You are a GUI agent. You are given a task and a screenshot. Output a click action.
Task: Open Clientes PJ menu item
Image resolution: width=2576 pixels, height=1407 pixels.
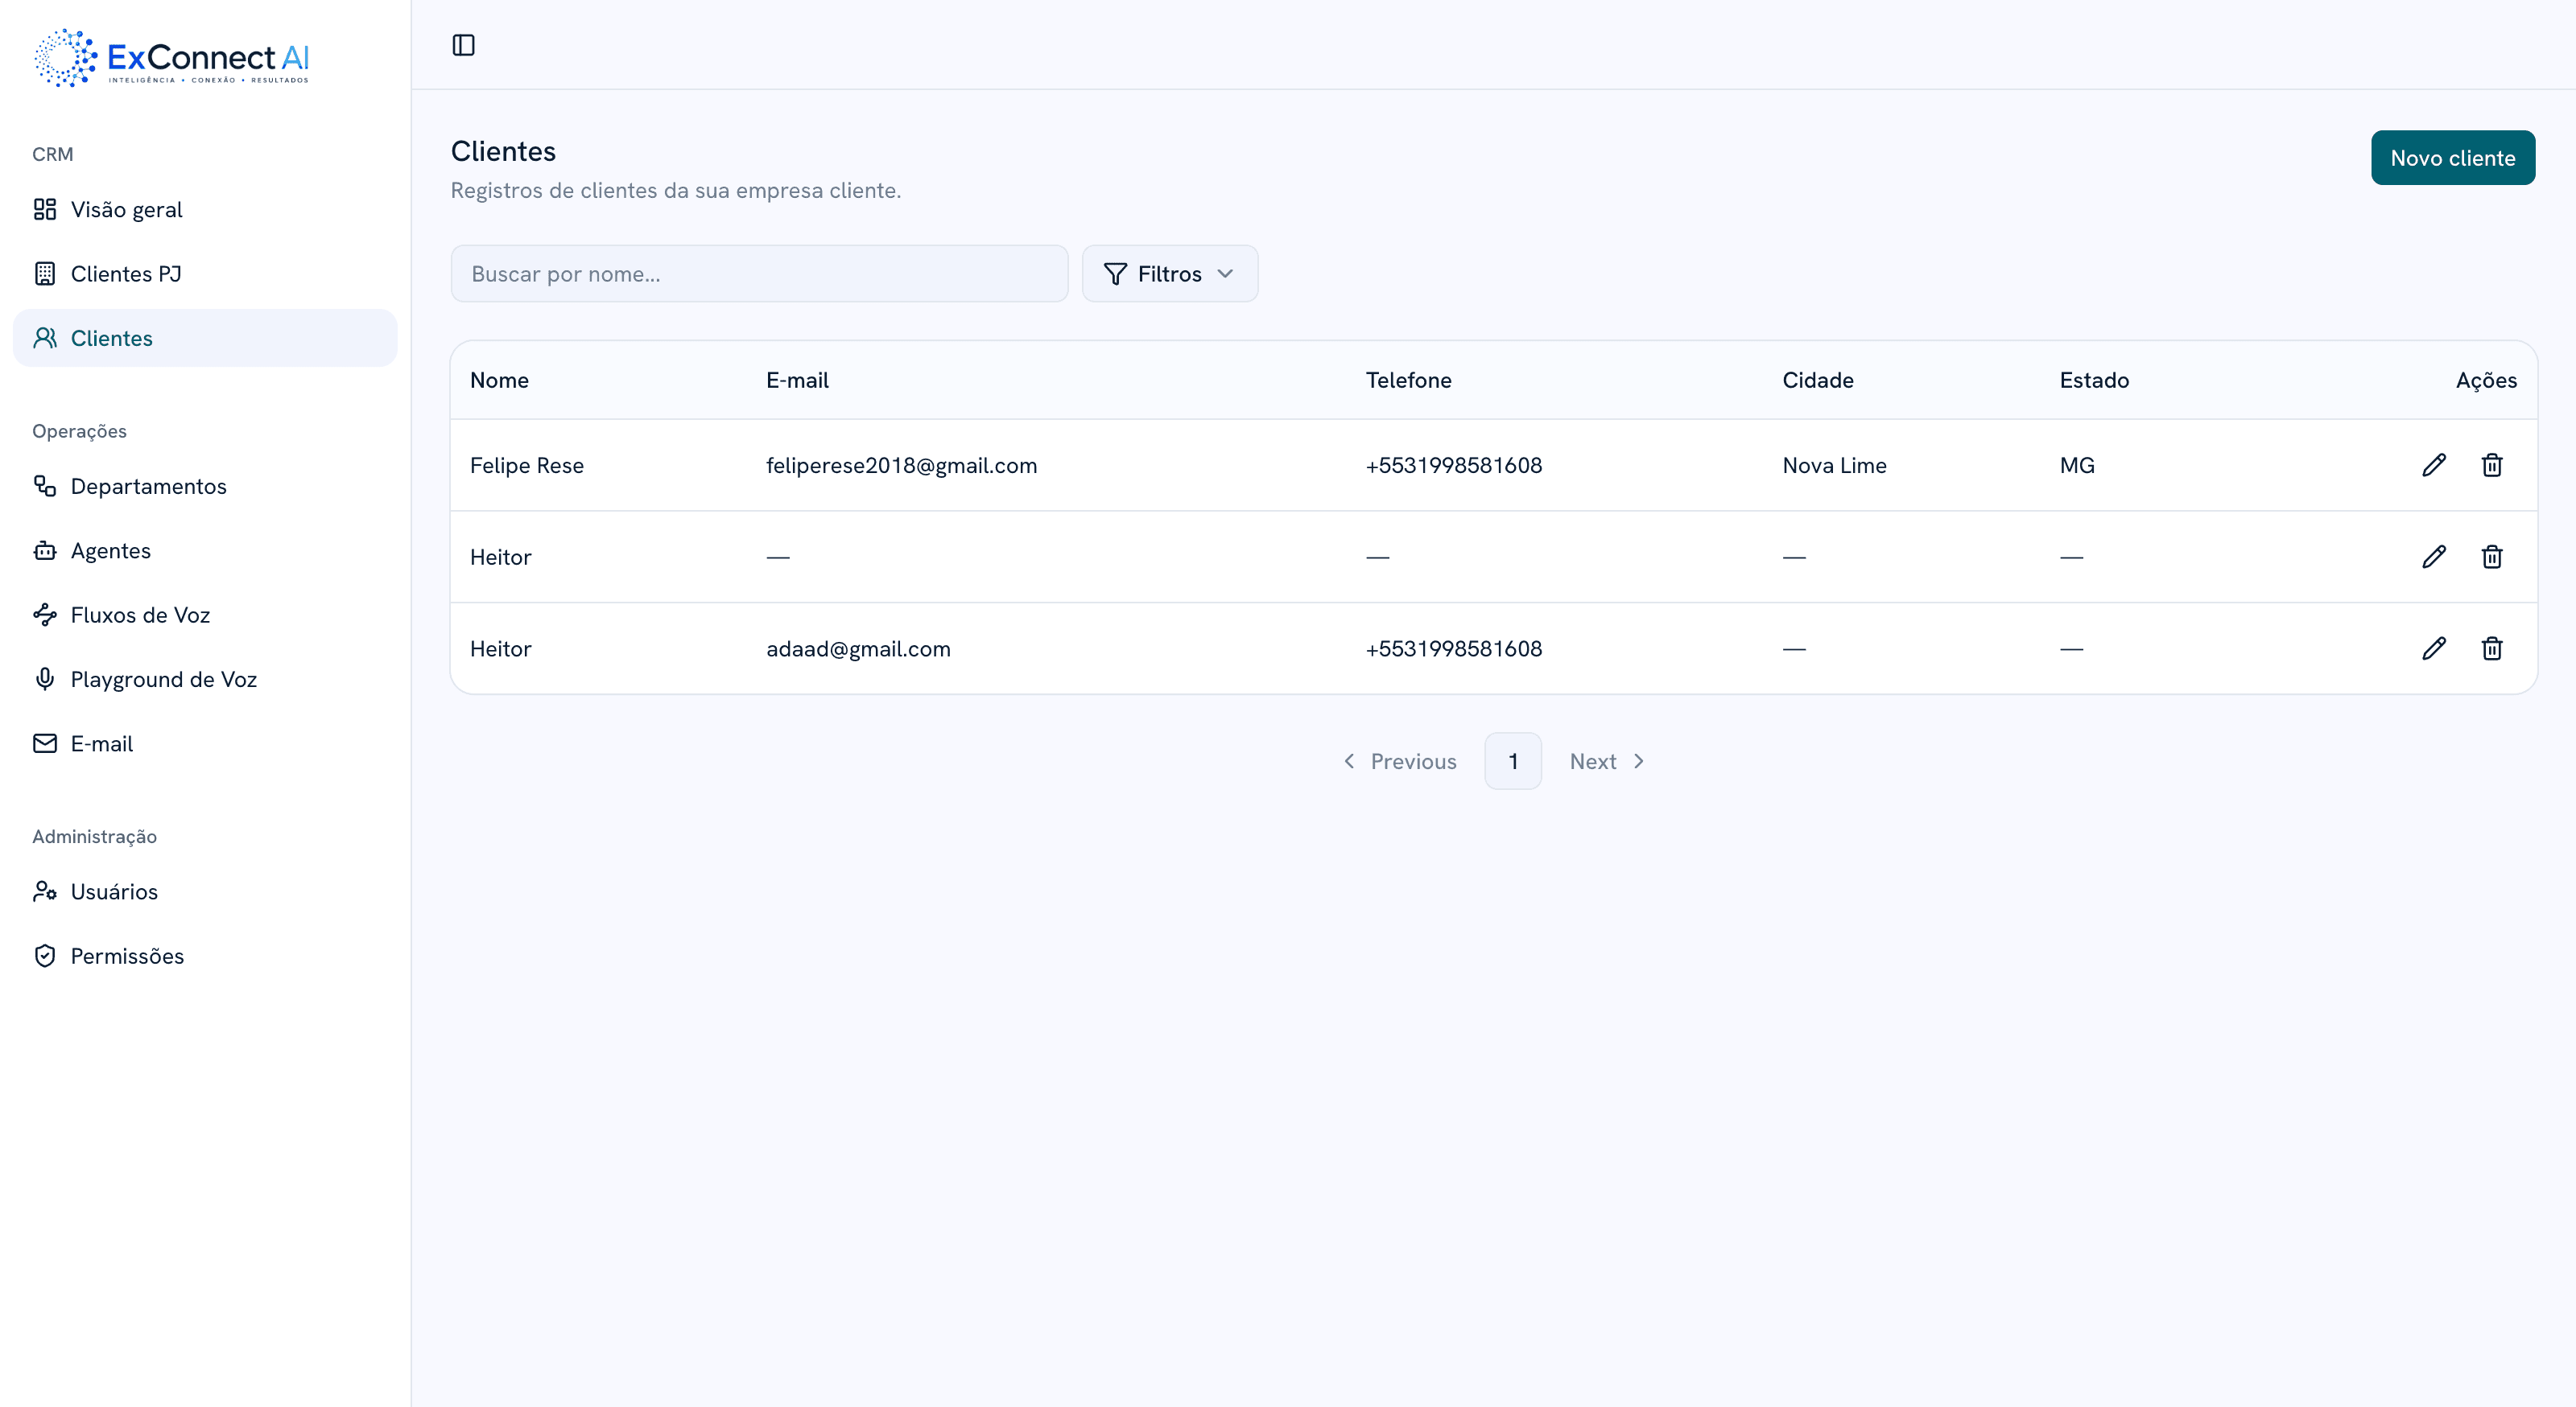[x=205, y=274]
